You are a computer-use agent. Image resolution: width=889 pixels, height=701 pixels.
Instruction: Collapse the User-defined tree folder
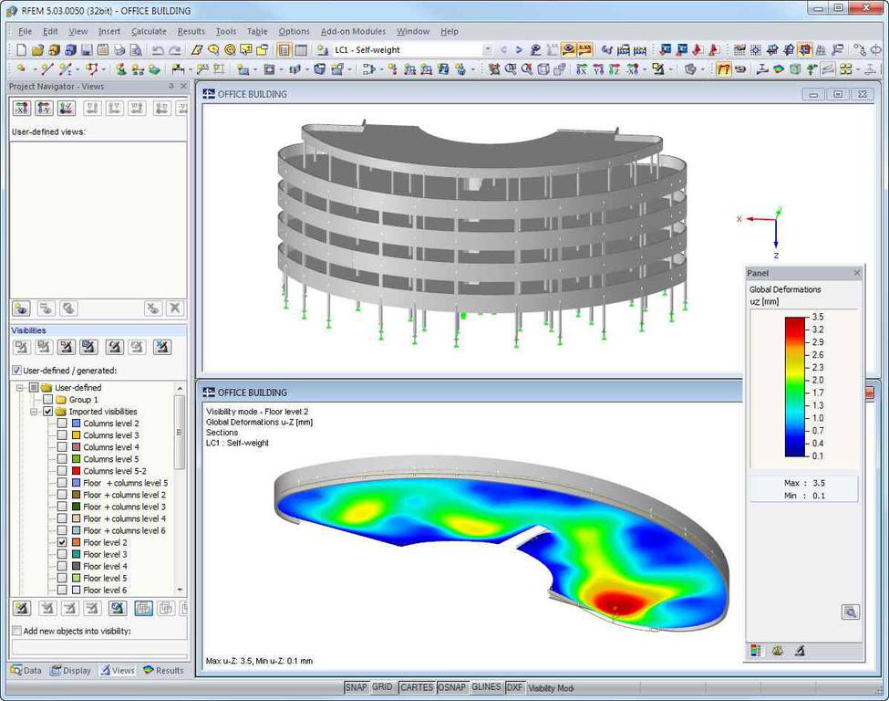click(20, 388)
